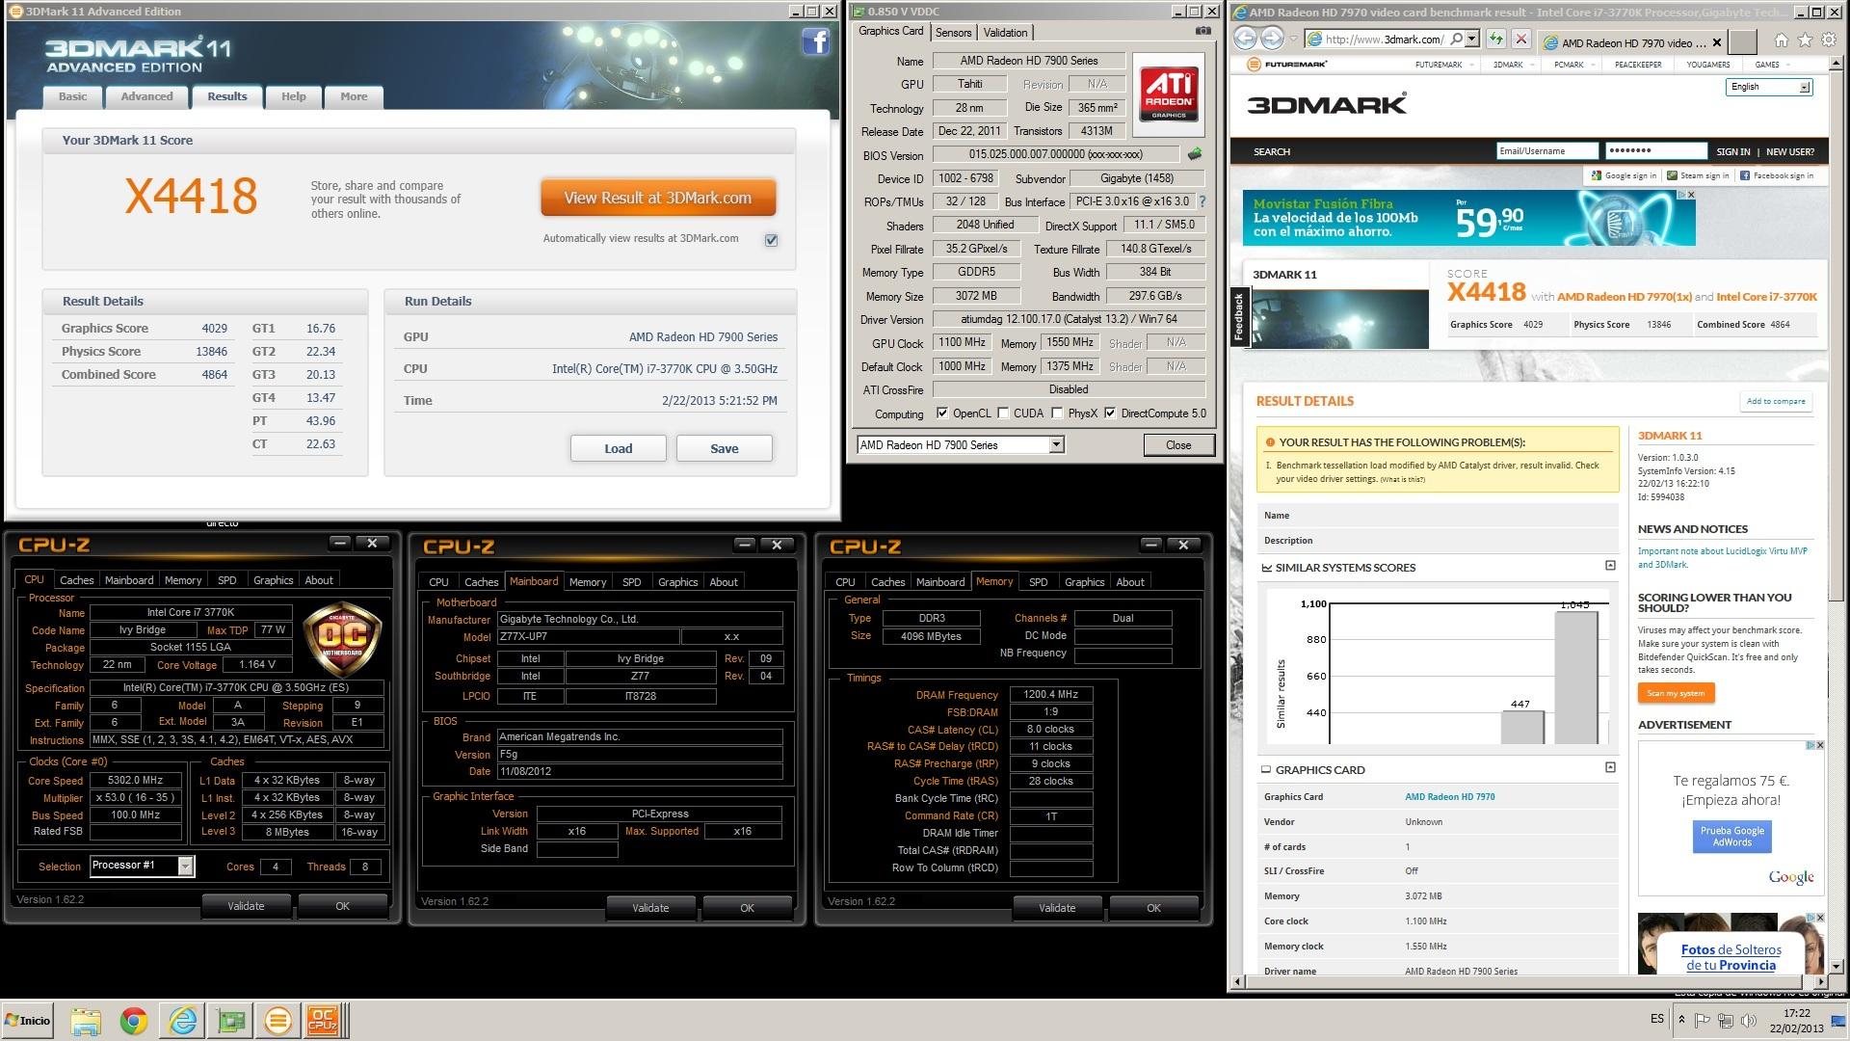Click the BIOS save chip icon in GPU-Z
Image resolution: width=1850 pixels, height=1041 pixels.
click(1195, 154)
